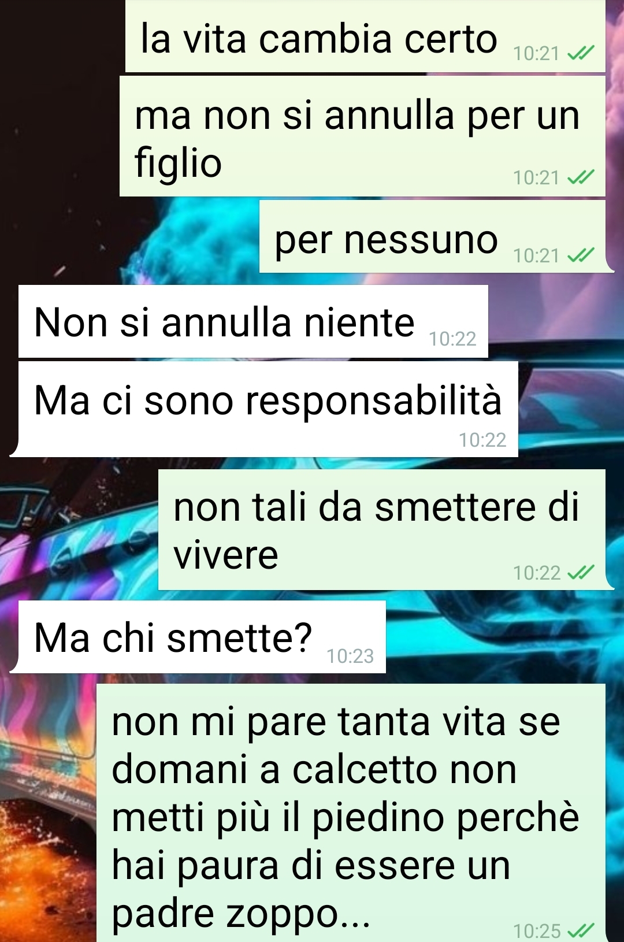Select the 'ma non si annulla per un figlio' bubble
Viewport: 624px width, 942px height.
[362, 136]
